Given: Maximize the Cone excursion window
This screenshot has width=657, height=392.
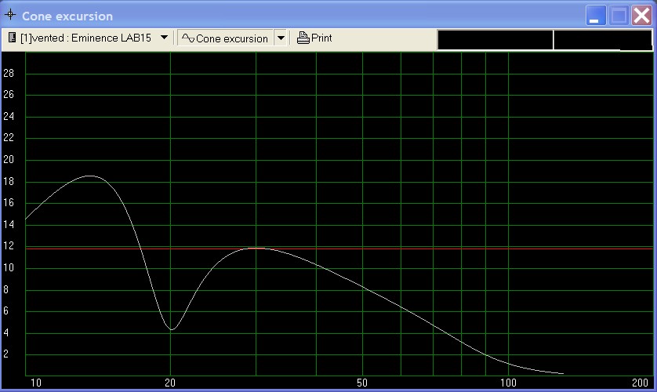Looking at the screenshot, I should 619,16.
